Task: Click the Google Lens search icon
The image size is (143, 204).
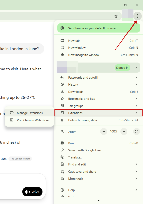Action: pos(62,150)
